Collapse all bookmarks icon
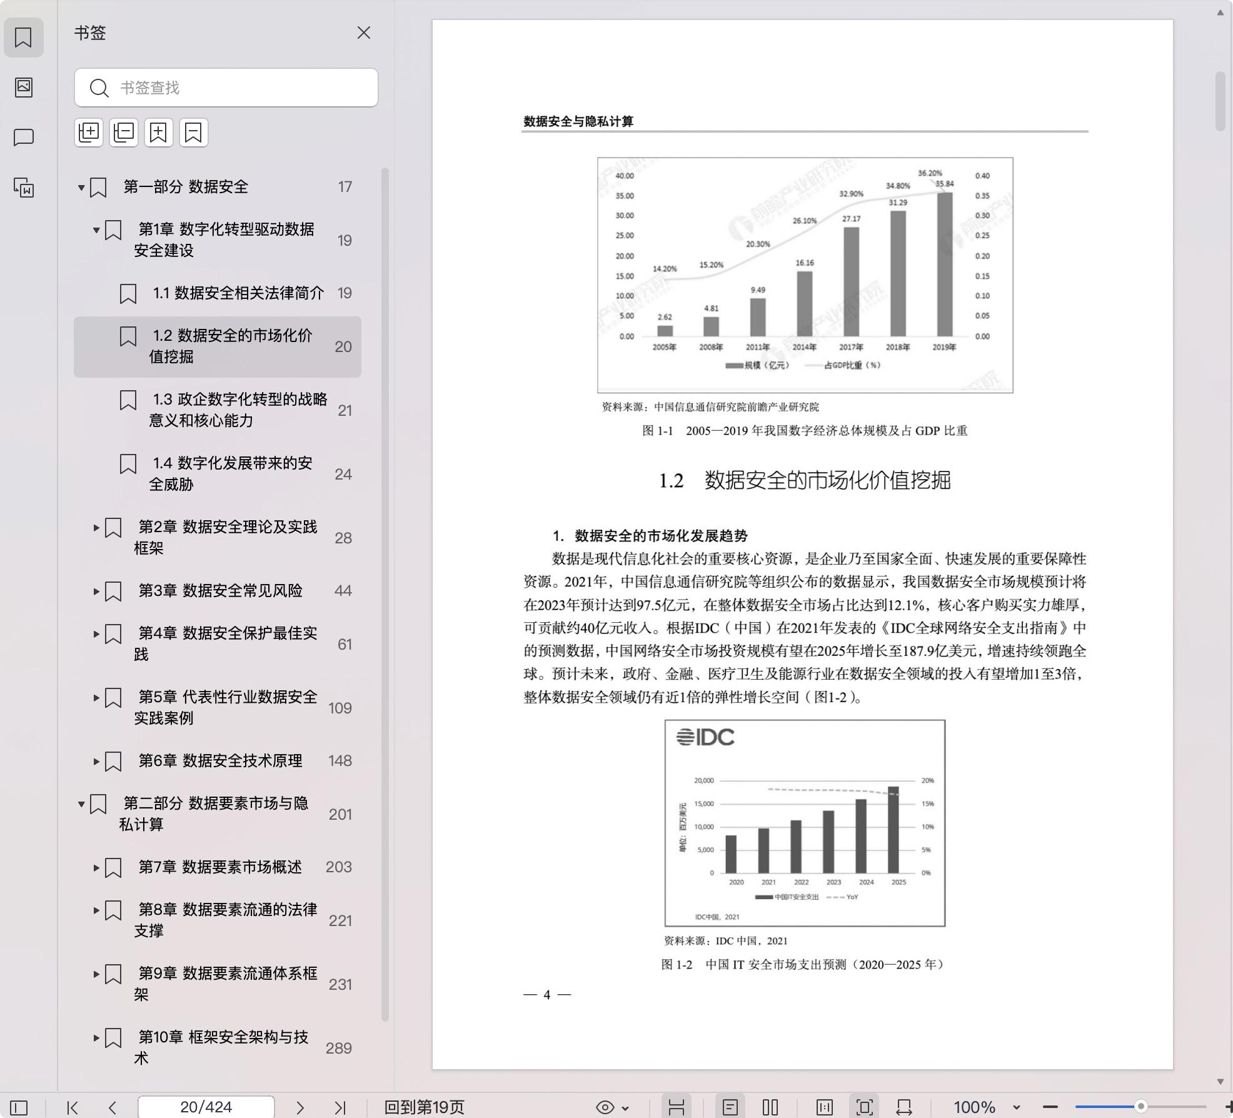This screenshot has height=1118, width=1233. (x=124, y=133)
